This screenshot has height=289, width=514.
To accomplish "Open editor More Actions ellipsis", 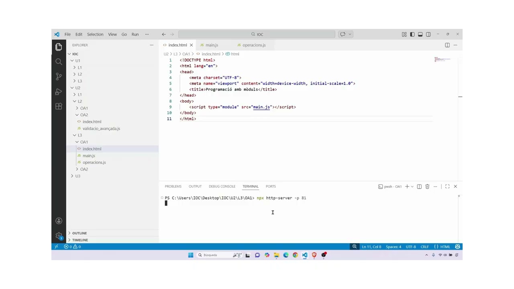I will click(x=455, y=45).
